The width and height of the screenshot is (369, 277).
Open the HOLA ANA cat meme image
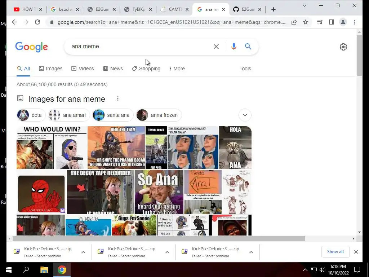(235, 148)
